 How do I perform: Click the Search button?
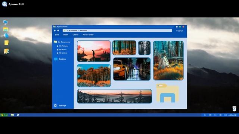[x=180, y=31]
